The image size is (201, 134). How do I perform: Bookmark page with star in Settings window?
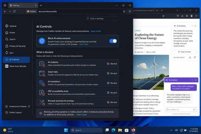pos(124,12)
